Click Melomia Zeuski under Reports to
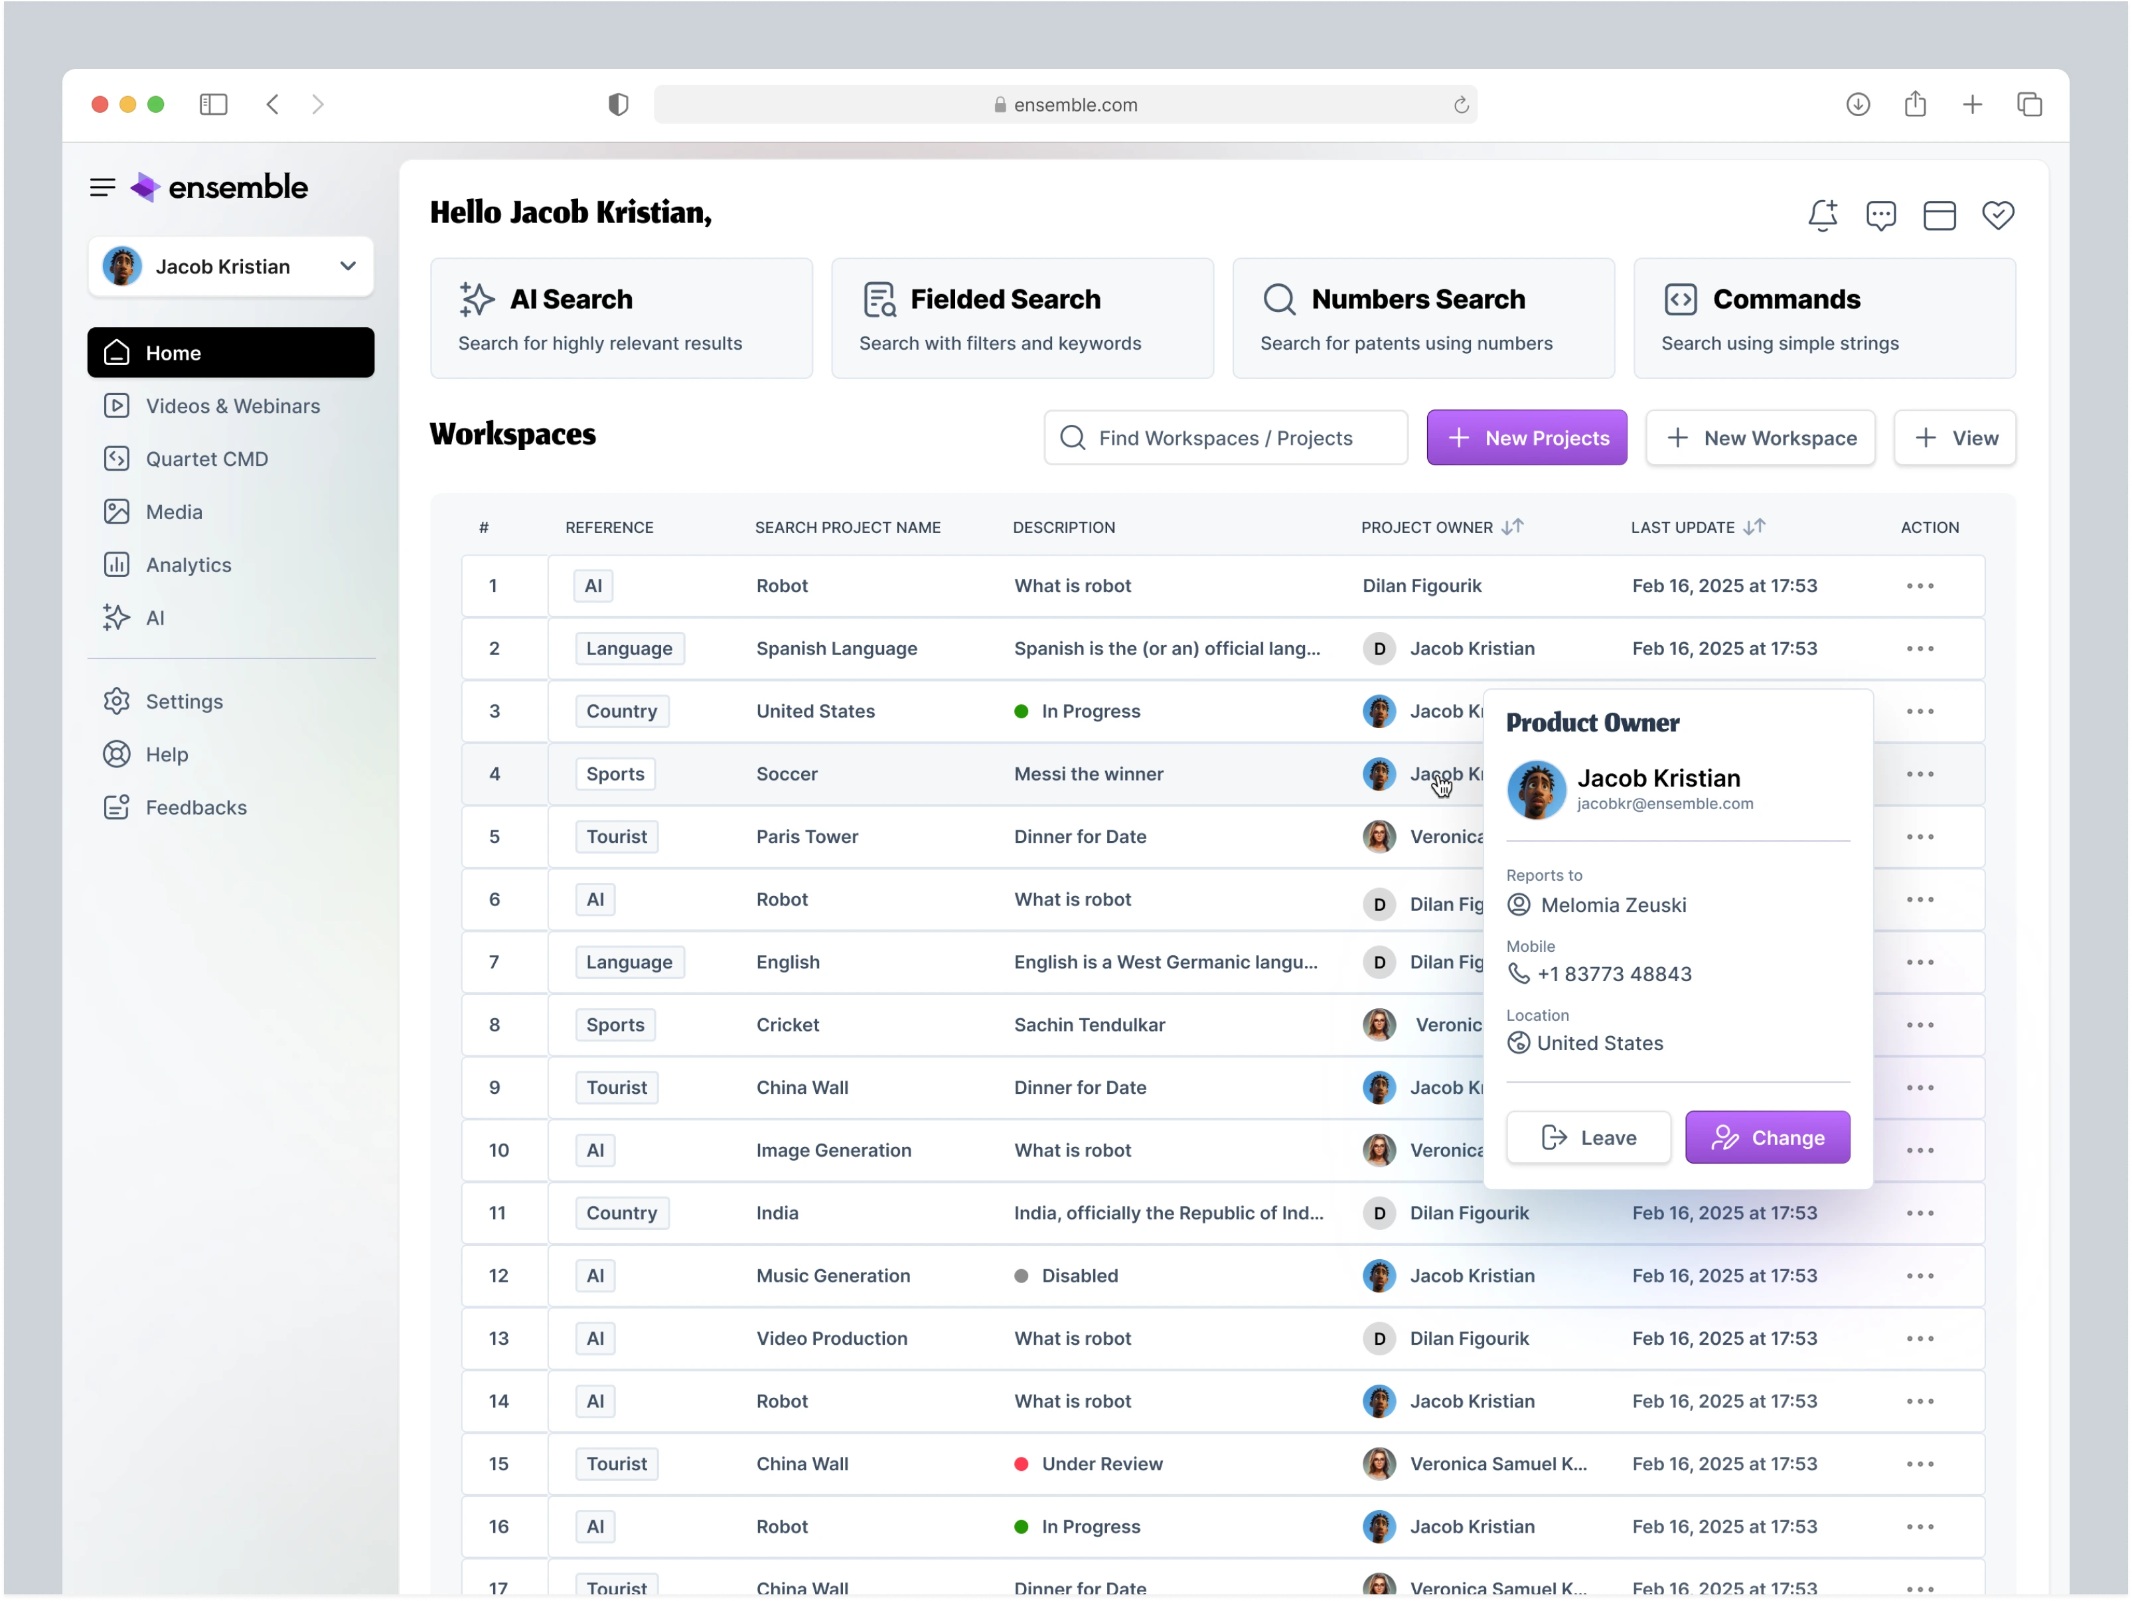This screenshot has height=1601, width=2132. [x=1614, y=905]
